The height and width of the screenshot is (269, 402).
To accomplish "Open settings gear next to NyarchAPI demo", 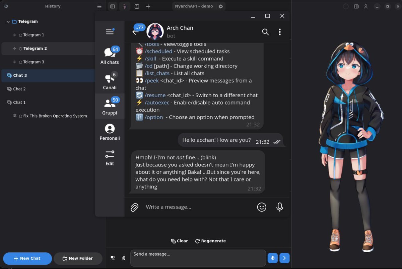I will pyautogui.click(x=220, y=6).
